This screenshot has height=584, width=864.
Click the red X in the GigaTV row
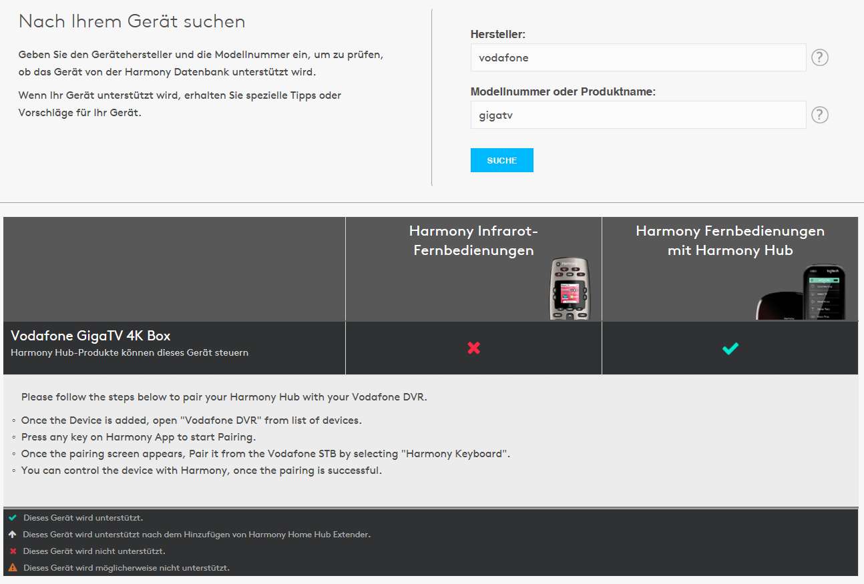473,348
